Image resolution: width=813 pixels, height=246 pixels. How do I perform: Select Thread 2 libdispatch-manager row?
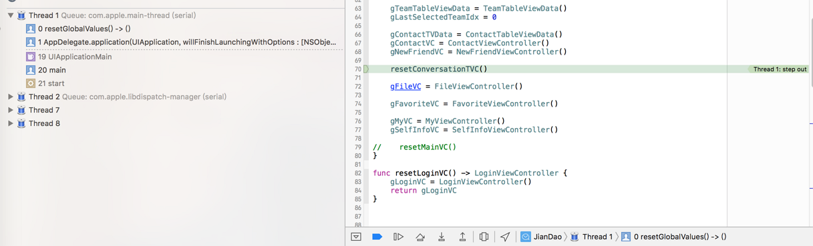(172, 97)
